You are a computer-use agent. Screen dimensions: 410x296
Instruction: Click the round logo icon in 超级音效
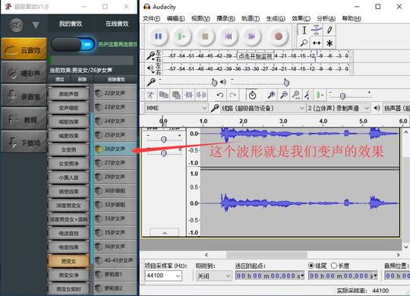(16, 25)
